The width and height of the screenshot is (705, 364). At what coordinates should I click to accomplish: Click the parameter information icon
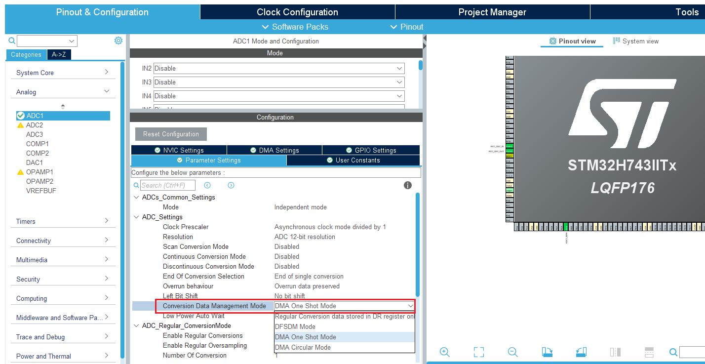point(408,185)
